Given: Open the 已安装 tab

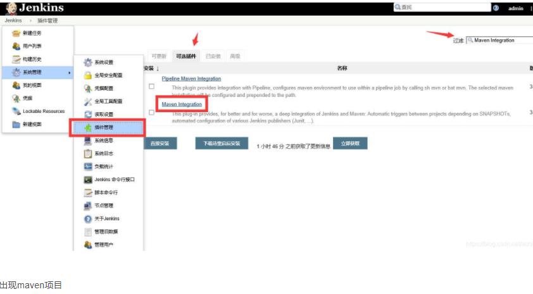Looking at the screenshot, I should [x=213, y=56].
